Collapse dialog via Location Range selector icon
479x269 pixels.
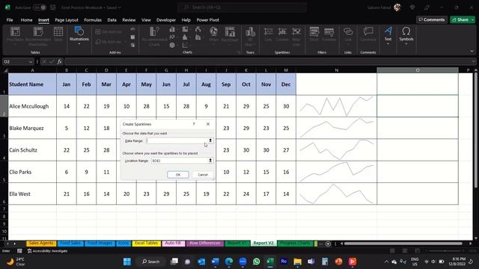[x=210, y=161]
